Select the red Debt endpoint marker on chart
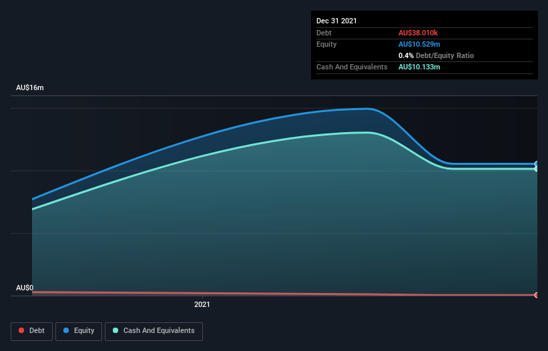This screenshot has width=548, height=351. click(537, 295)
